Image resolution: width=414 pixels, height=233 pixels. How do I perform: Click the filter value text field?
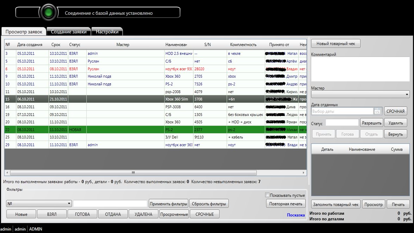(110, 204)
